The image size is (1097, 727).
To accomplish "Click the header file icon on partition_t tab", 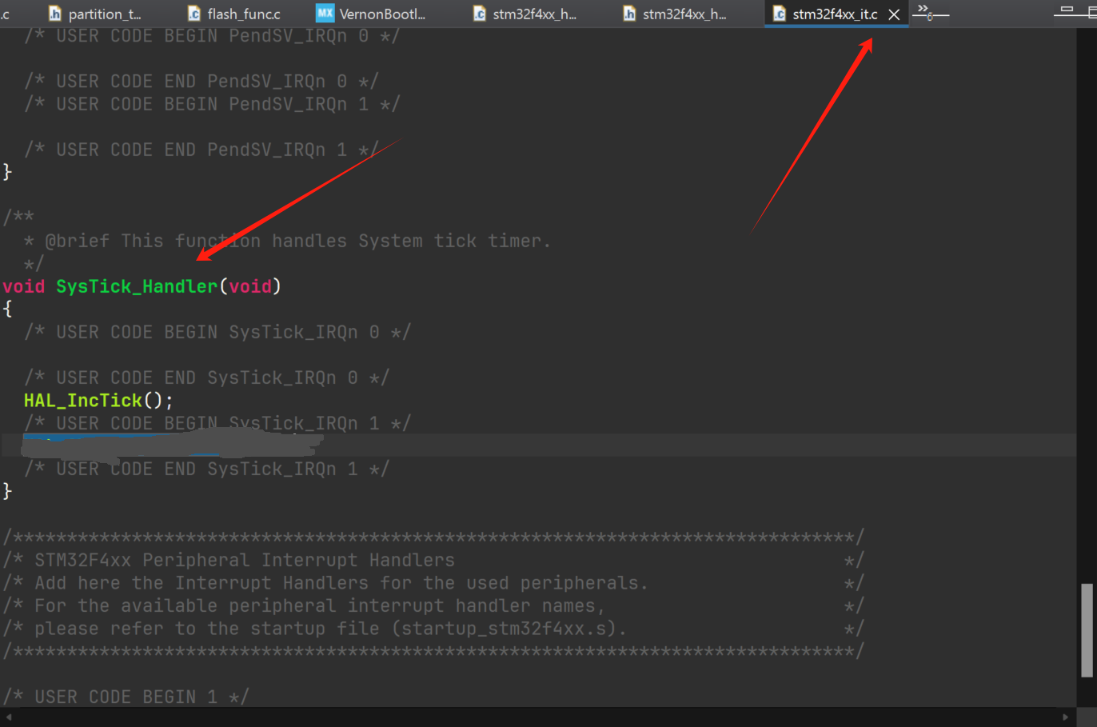I will pyautogui.click(x=55, y=14).
